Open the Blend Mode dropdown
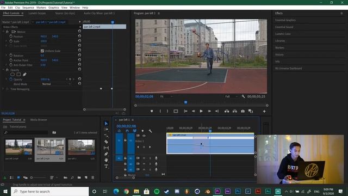The height and width of the screenshot is (196, 348). [x=57, y=84]
